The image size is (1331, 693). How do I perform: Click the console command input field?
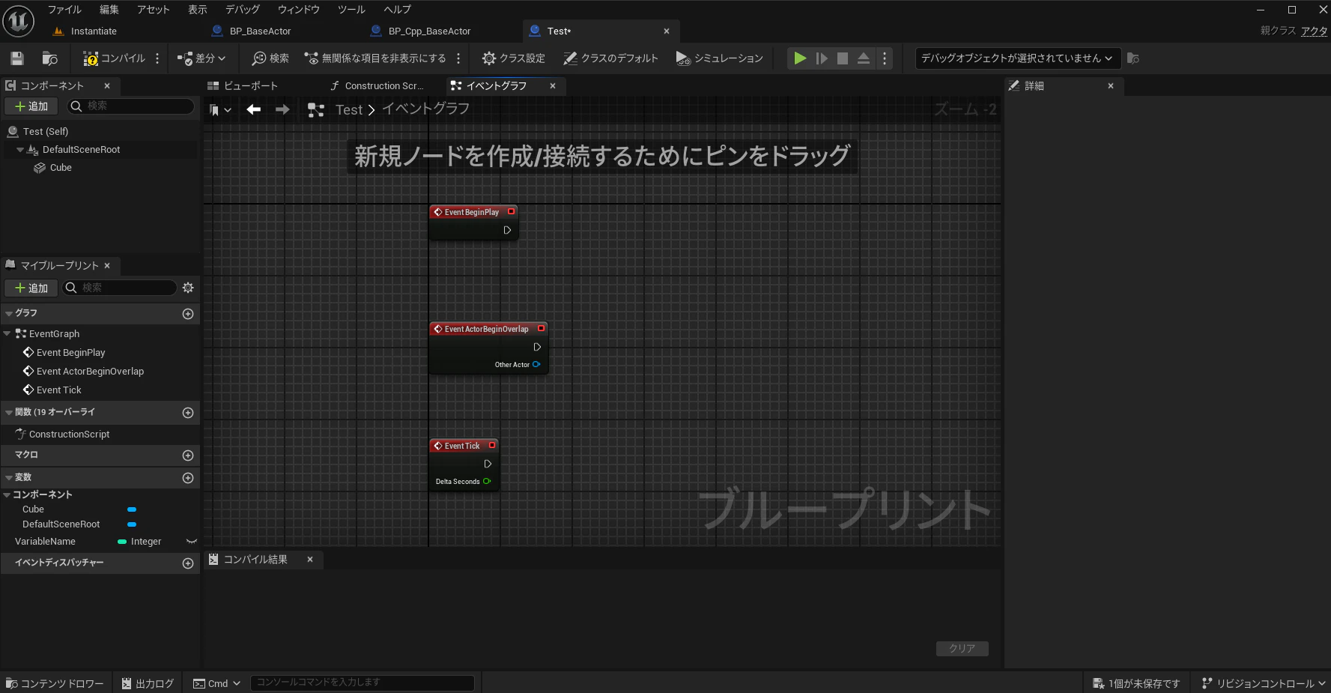(363, 683)
